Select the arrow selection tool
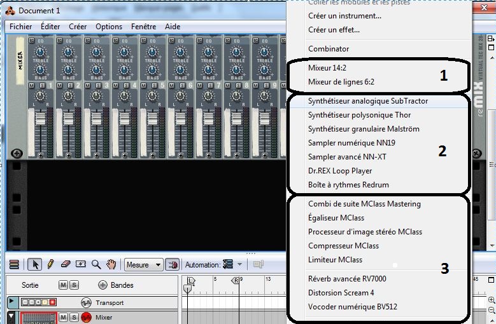 tap(36, 264)
